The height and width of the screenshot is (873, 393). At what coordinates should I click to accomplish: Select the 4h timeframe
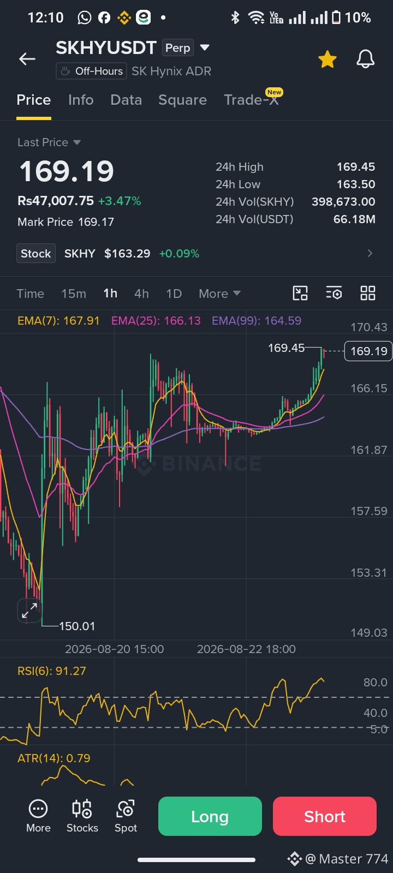(141, 294)
